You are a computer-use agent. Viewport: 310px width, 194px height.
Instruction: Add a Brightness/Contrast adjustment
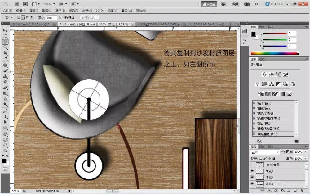coord(264,74)
